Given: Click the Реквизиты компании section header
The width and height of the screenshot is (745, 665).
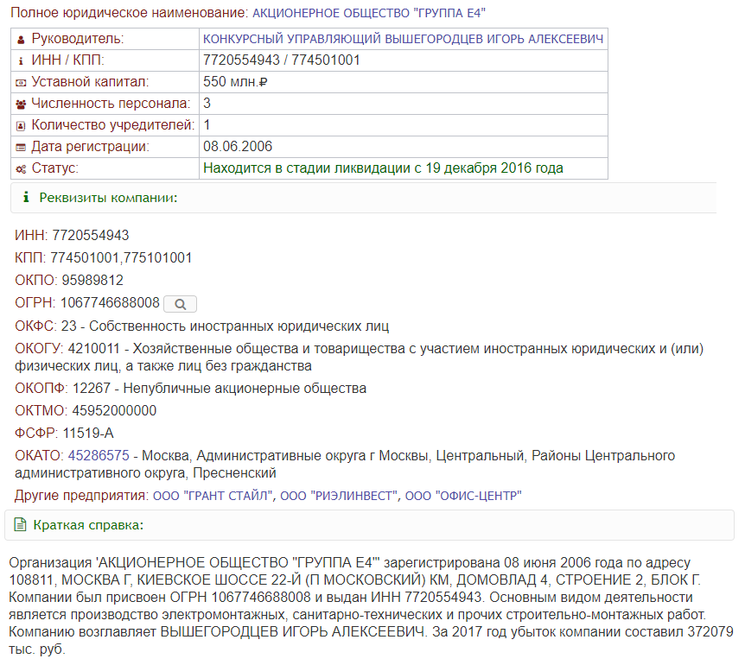Looking at the screenshot, I should (364, 198).
